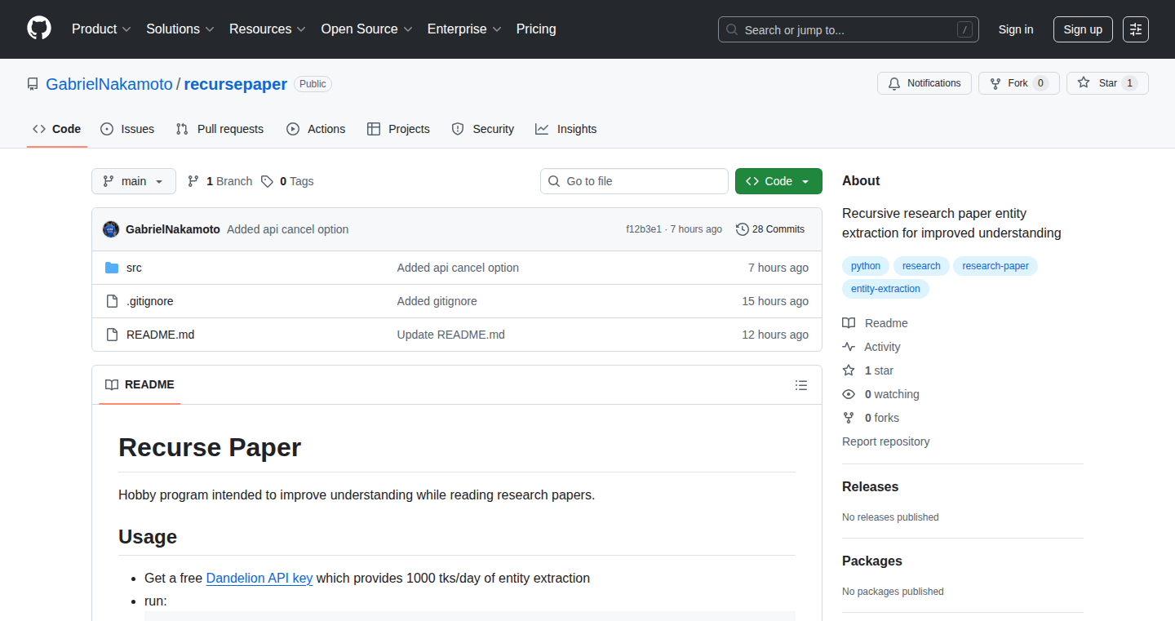Switch to the Pull requests tab
The height and width of the screenshot is (621, 1175).
tap(220, 129)
